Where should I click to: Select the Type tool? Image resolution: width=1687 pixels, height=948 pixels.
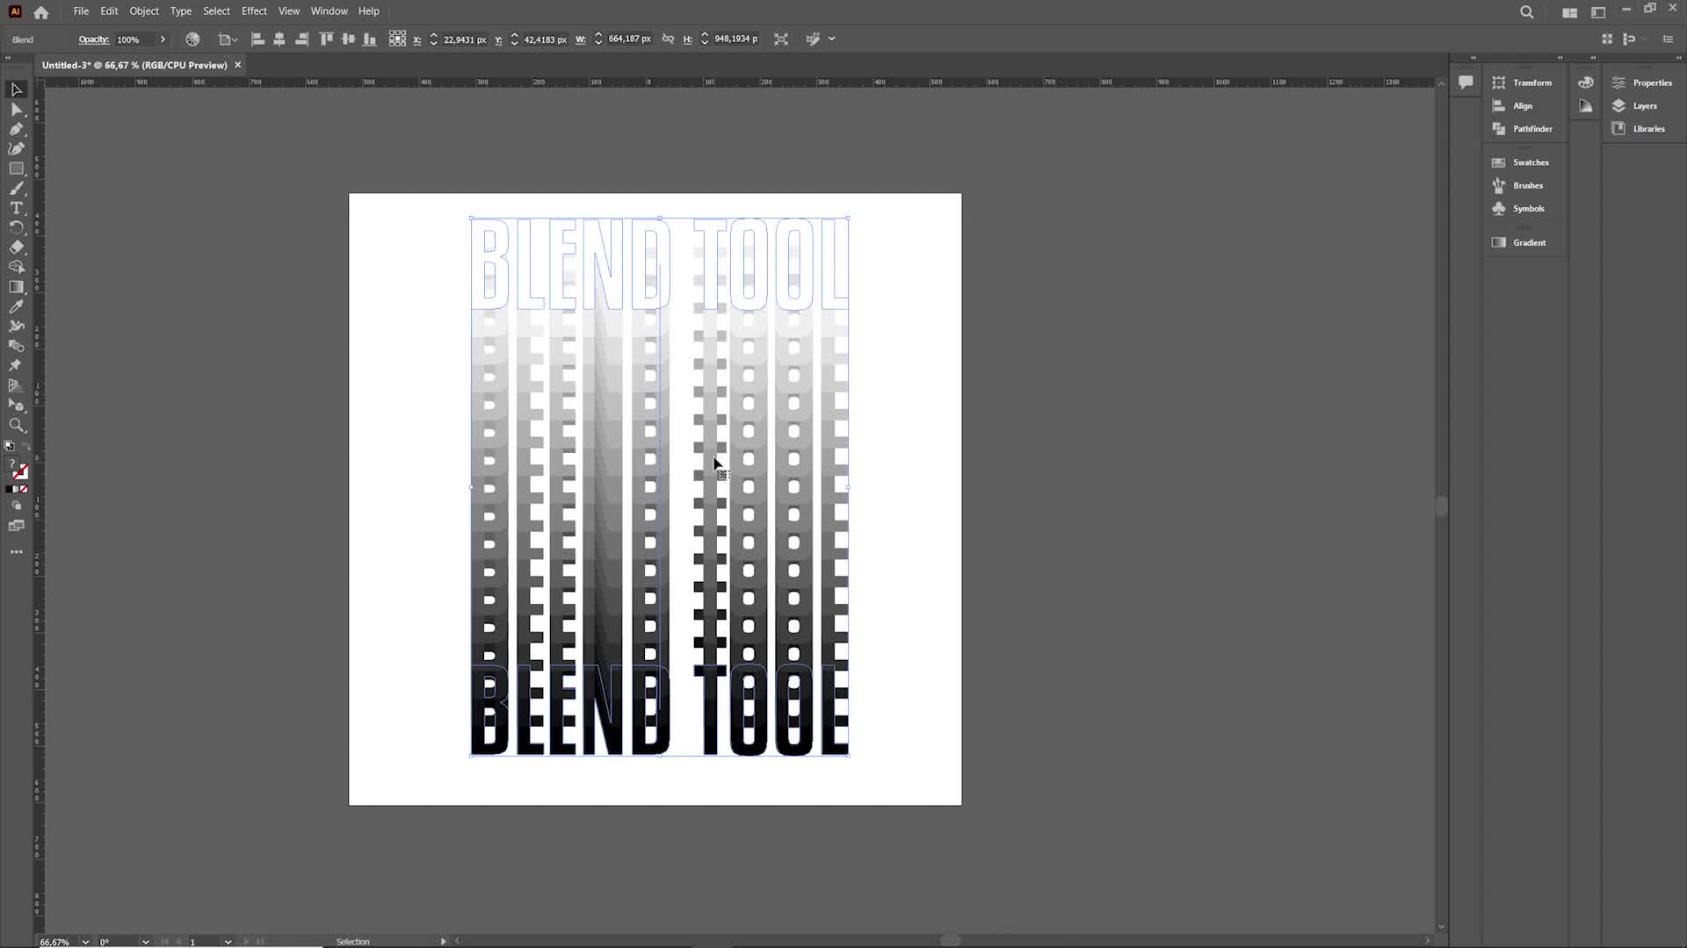[x=16, y=208]
